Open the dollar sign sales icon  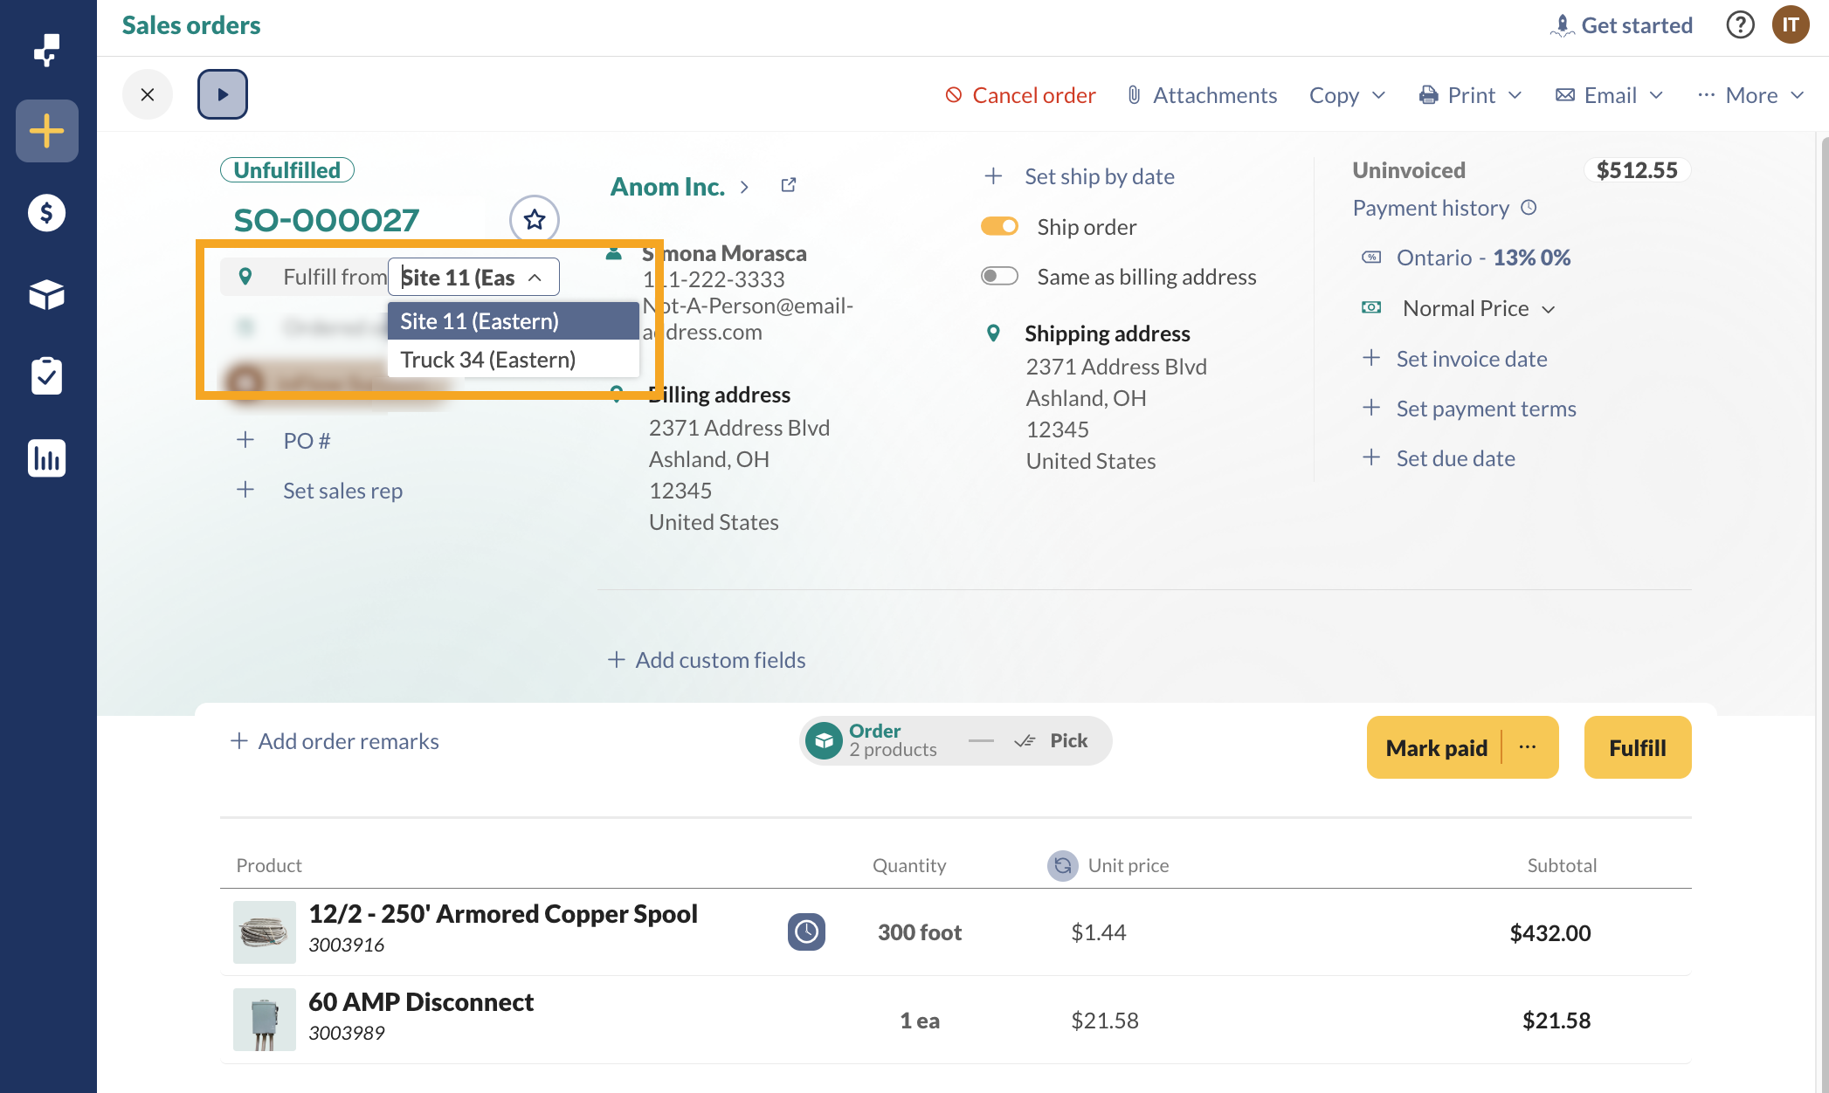coord(47,213)
